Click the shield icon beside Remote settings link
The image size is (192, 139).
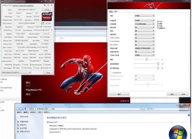(18, 125)
